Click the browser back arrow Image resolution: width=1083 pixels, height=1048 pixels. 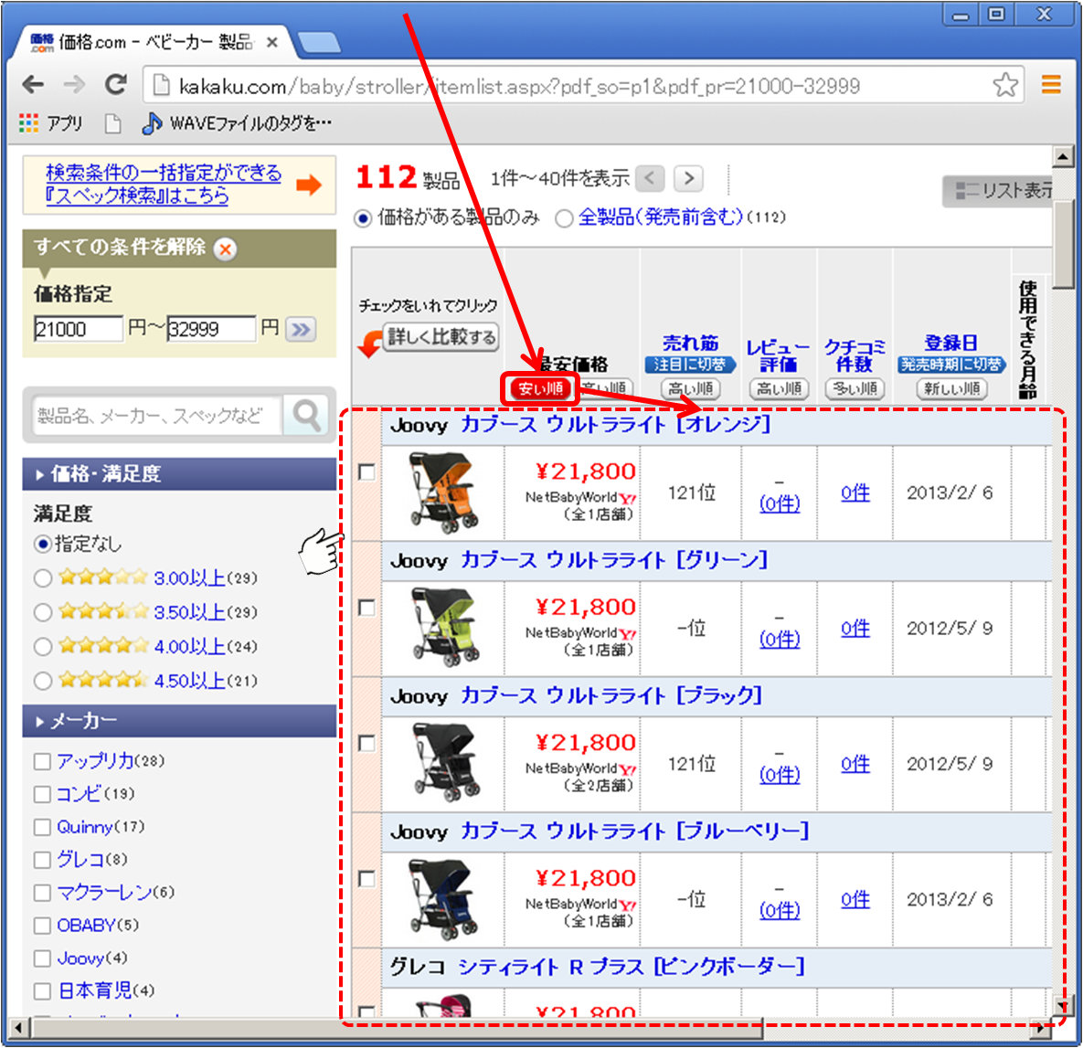(x=34, y=85)
